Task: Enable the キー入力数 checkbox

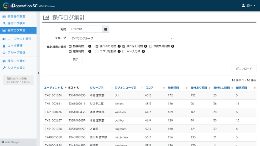Action: click(124, 51)
